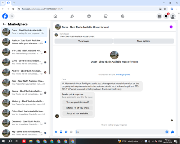180x144 pixels.
Task: Open the account profile menu
Action: [x=173, y=16]
